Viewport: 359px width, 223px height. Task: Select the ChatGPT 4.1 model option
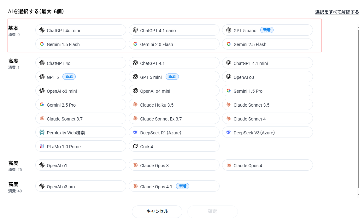(174, 63)
